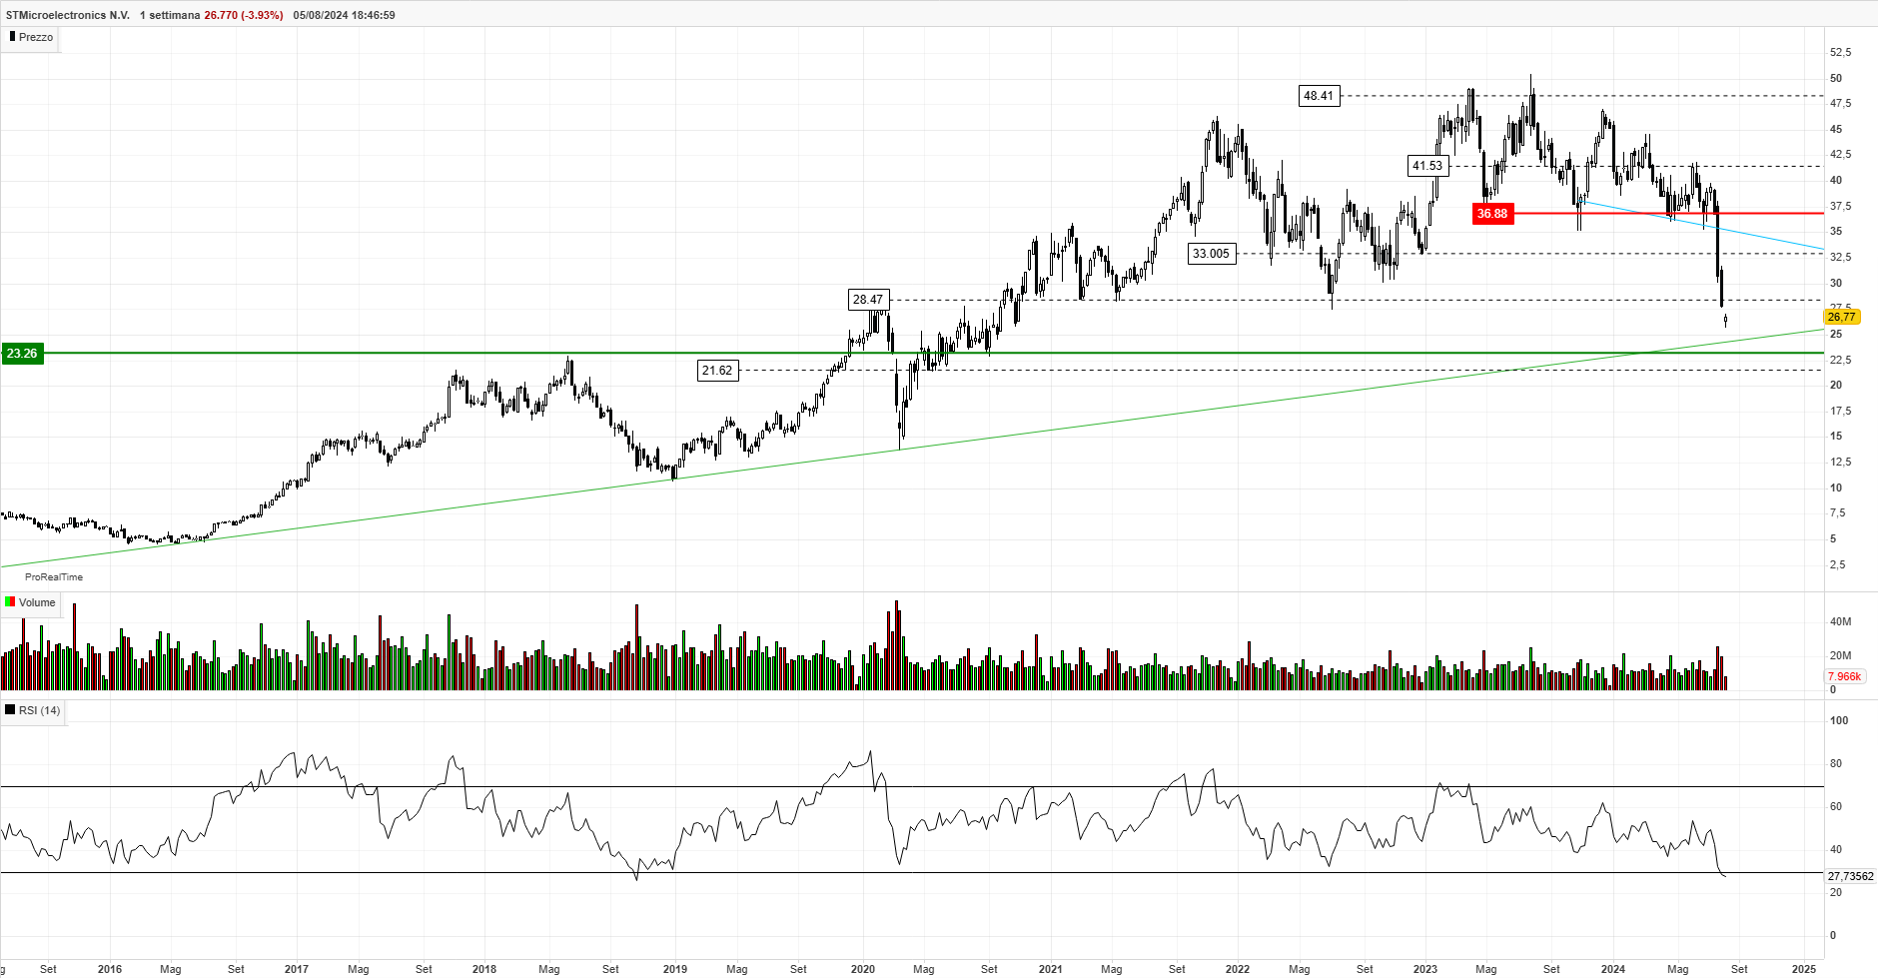This screenshot has width=1878, height=978.
Task: Select the green 23.26 support label
Action: (22, 354)
